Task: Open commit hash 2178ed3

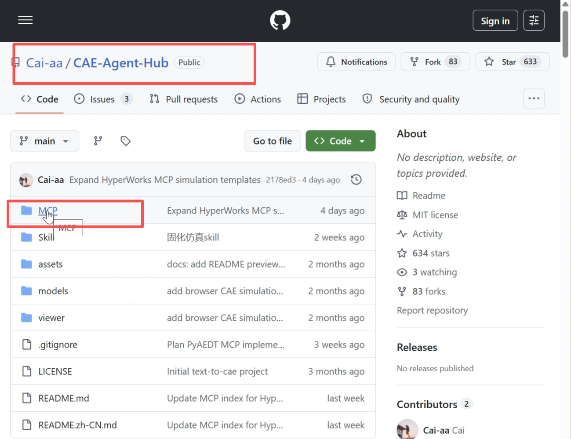Action: click(281, 180)
